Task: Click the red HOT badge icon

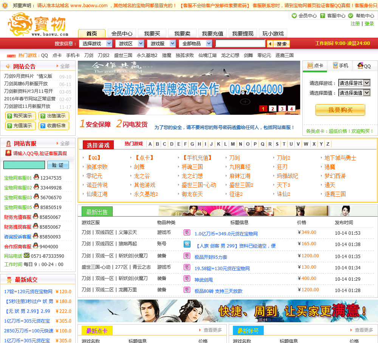Action: click(x=11, y=56)
